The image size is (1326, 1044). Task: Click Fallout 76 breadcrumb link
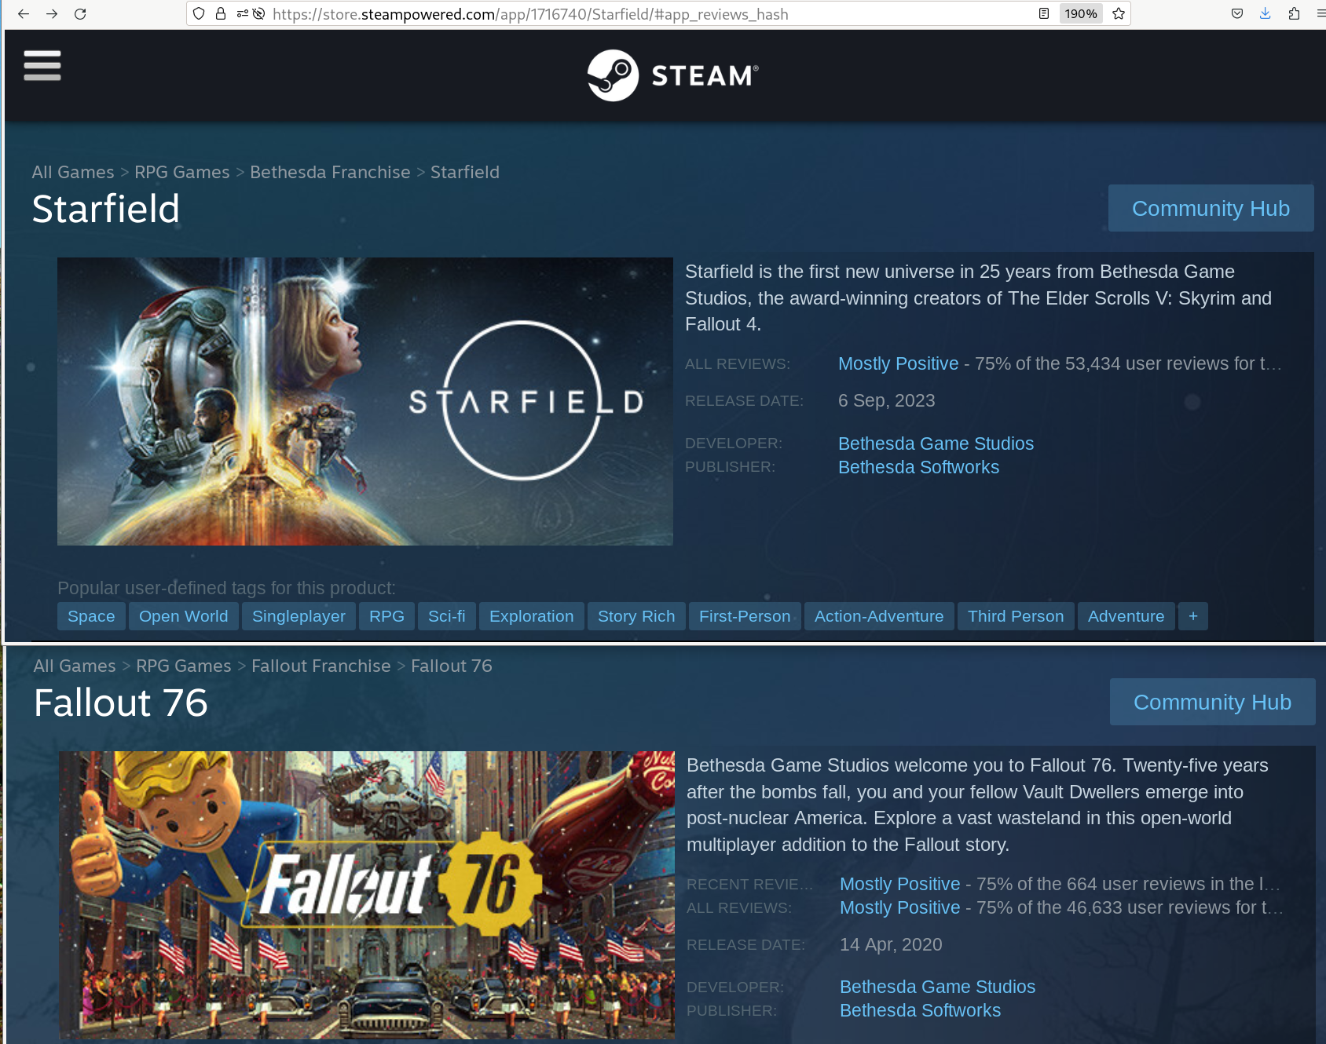452,666
